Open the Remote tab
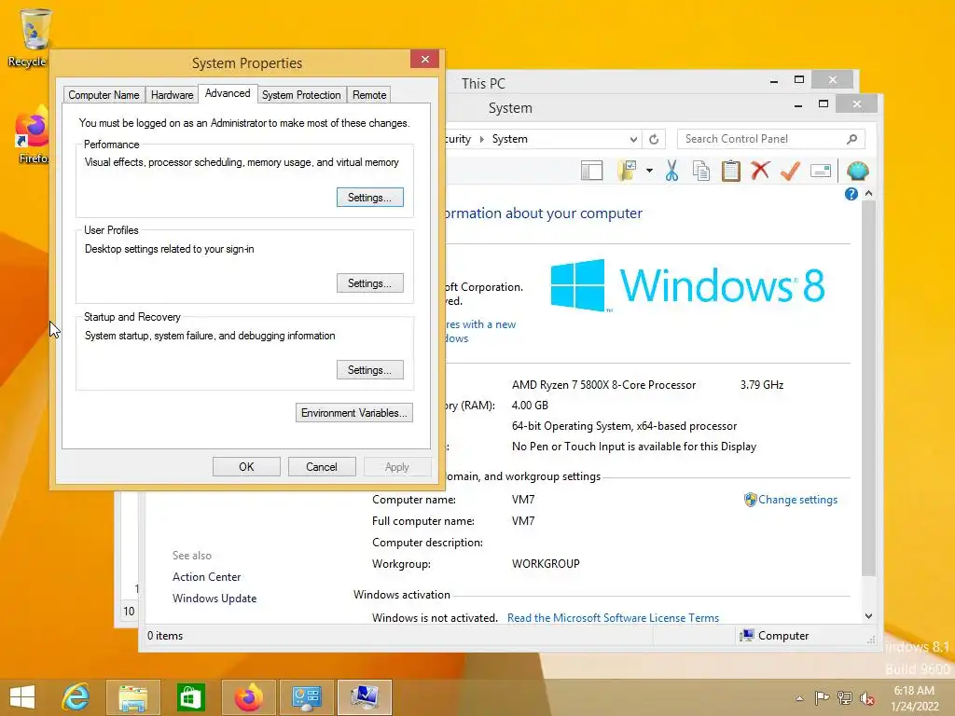 pos(369,95)
